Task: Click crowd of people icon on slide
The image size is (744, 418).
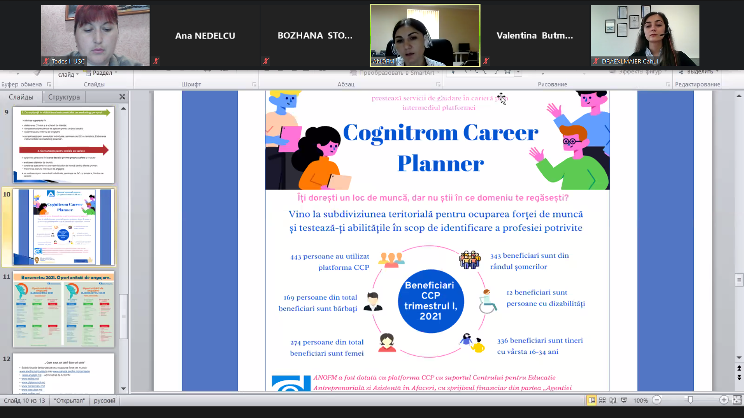Action: tap(470, 259)
